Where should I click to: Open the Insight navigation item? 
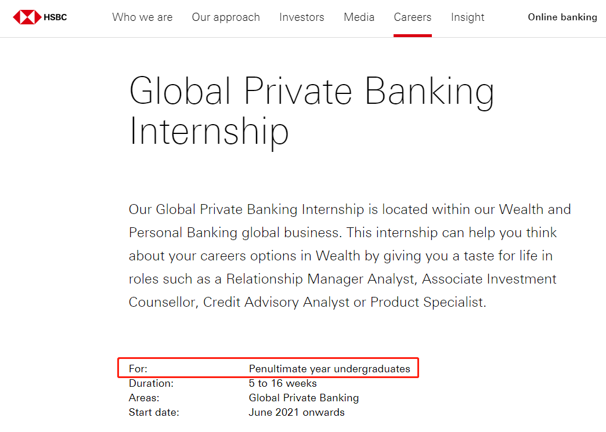pyautogui.click(x=467, y=17)
